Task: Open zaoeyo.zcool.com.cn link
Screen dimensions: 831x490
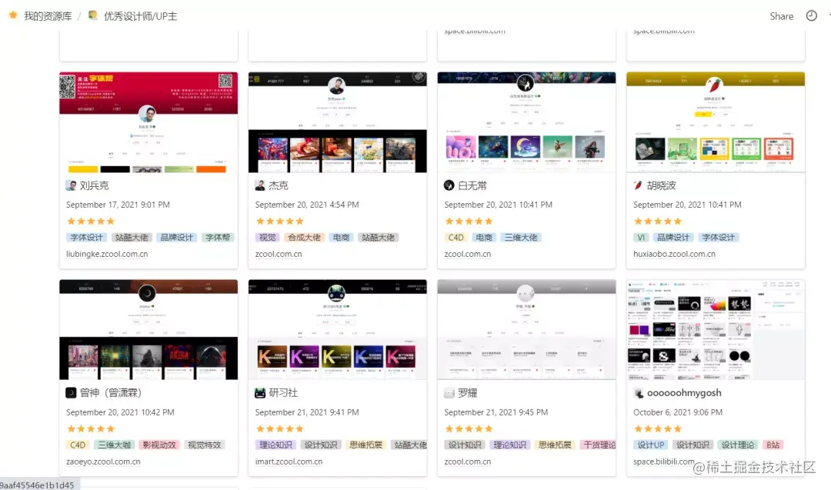Action: (103, 462)
